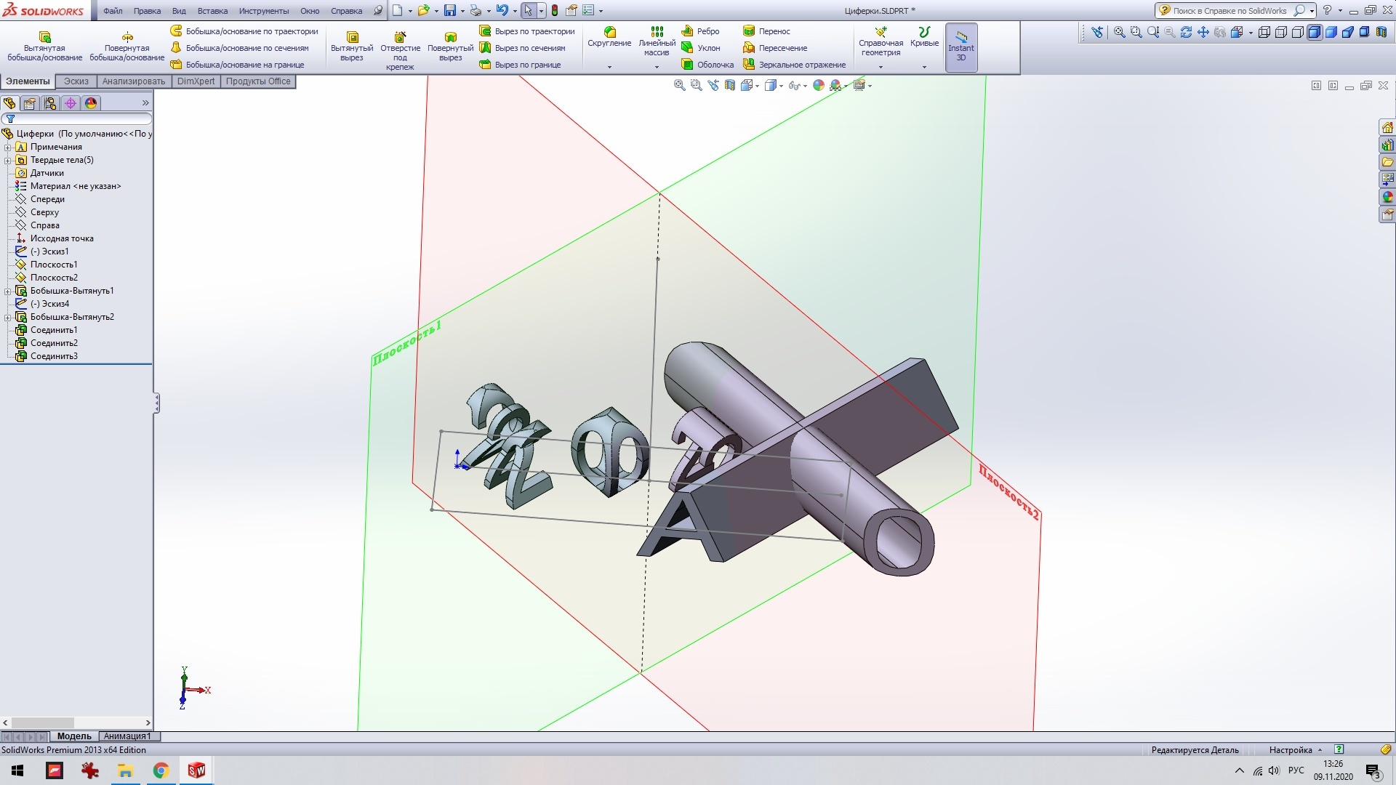Open the Кривые dropdown arrow
This screenshot has width=1396, height=785.
[x=924, y=67]
